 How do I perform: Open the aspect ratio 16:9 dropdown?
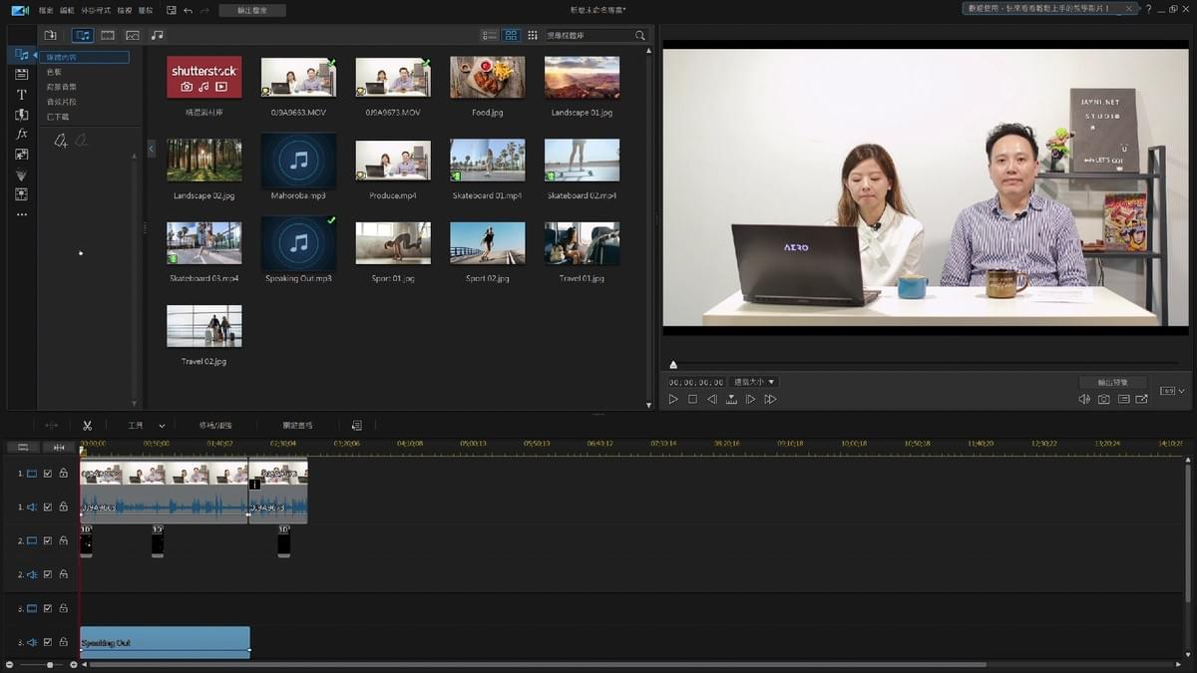pyautogui.click(x=1172, y=391)
